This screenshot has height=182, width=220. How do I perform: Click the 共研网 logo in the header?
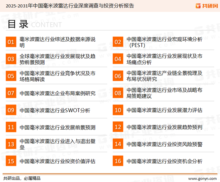pyautogui.click(x=207, y=6)
